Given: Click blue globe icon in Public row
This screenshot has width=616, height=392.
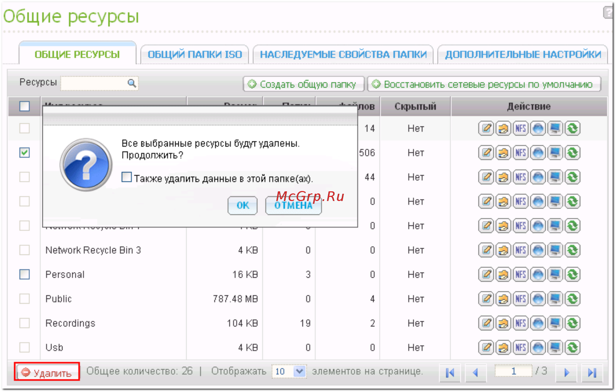Looking at the screenshot, I should point(538,299).
